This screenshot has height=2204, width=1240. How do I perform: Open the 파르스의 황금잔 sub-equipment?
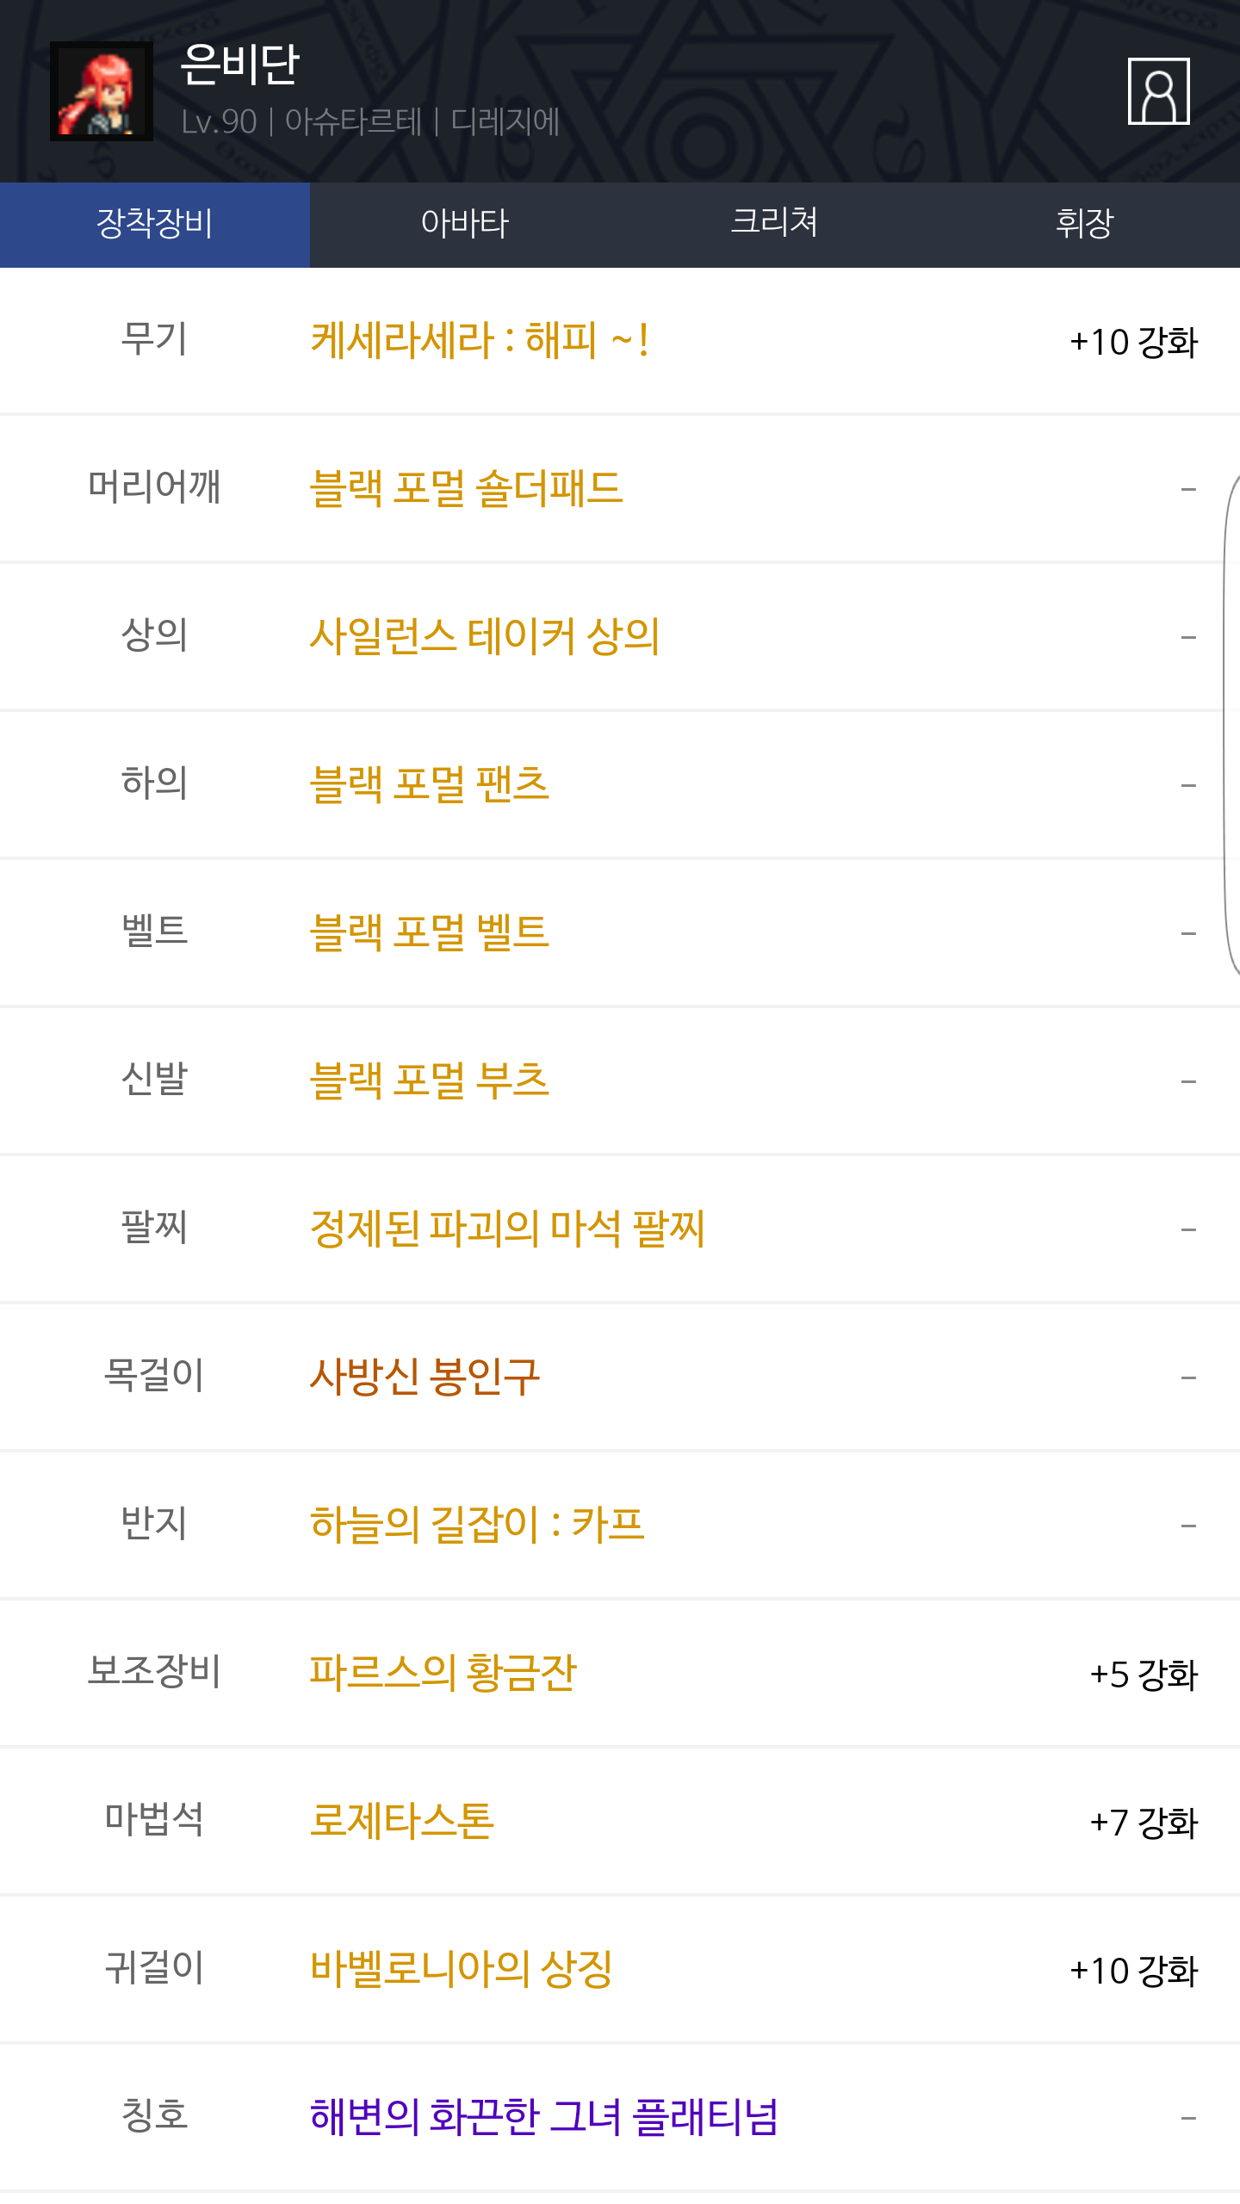click(443, 1673)
